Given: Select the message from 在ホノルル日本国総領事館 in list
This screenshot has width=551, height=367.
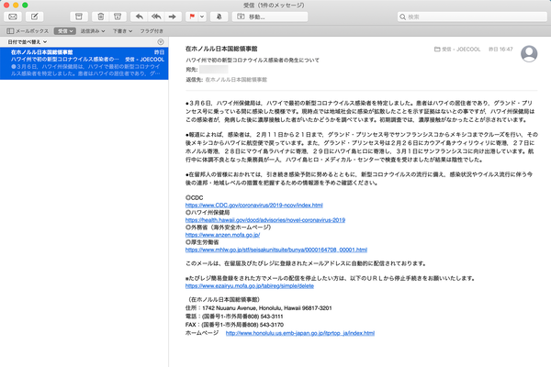Looking at the screenshot, I should pyautogui.click(x=84, y=63).
